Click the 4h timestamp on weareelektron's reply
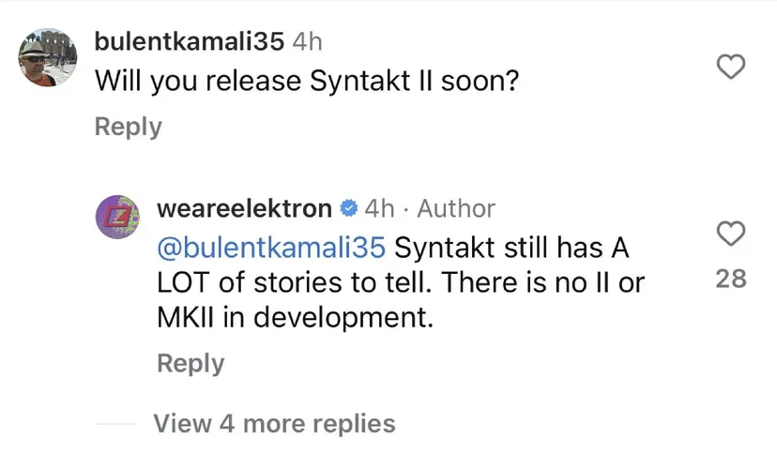This screenshot has width=777, height=469. tap(380, 207)
